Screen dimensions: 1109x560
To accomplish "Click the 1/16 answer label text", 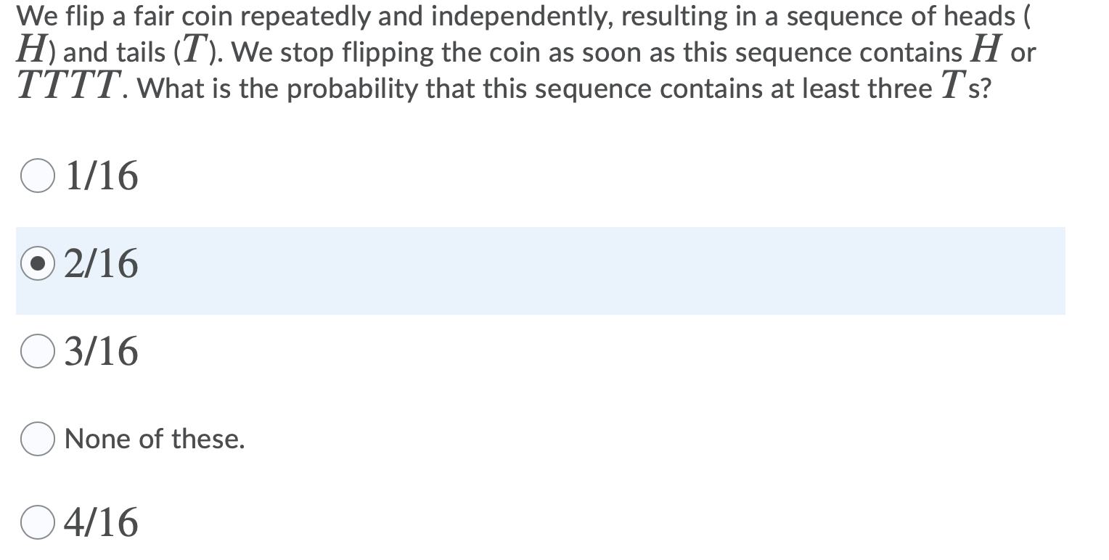I will click(x=100, y=176).
